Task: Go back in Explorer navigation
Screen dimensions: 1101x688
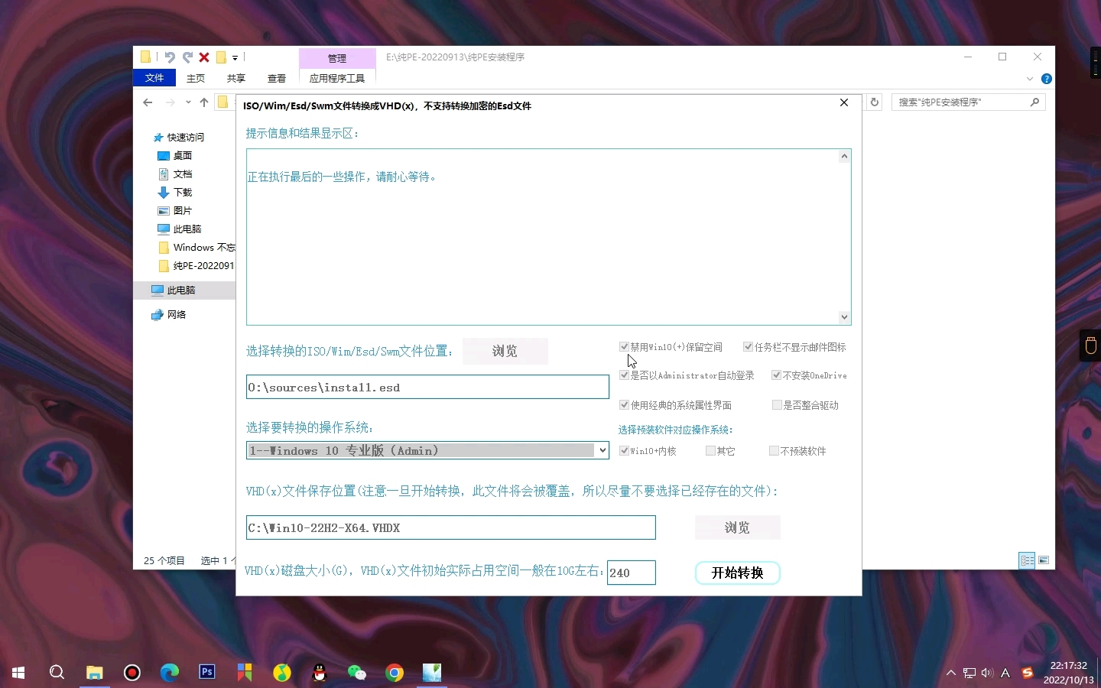Action: click(x=148, y=102)
